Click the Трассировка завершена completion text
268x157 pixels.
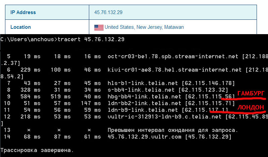click(x=37, y=150)
